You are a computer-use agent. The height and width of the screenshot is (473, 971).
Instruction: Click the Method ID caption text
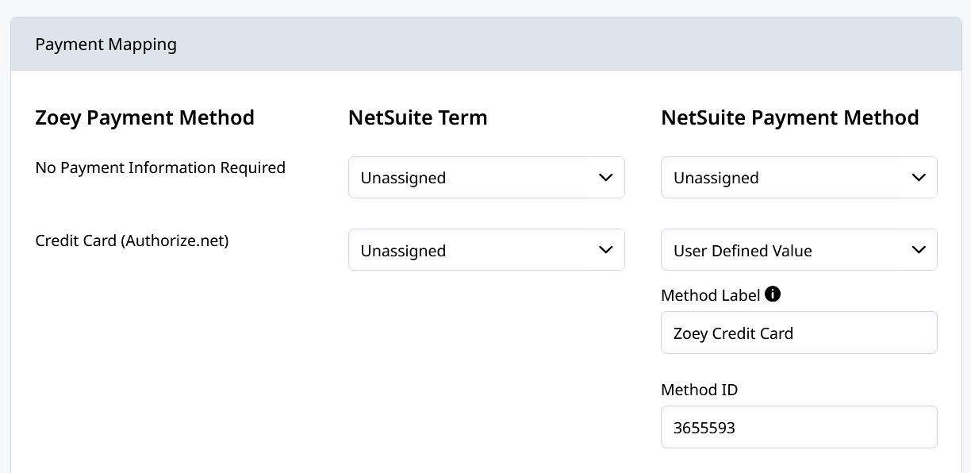coord(699,390)
